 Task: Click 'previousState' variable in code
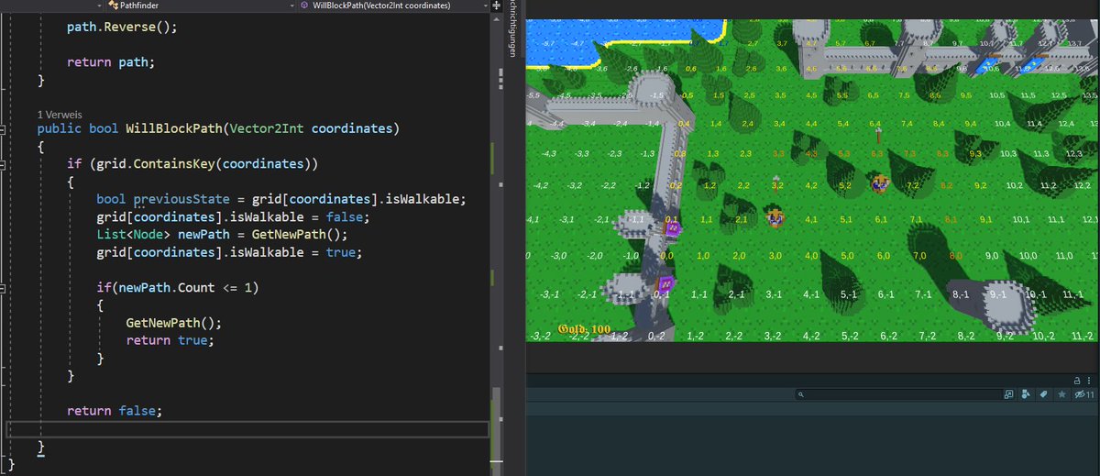[181, 199]
